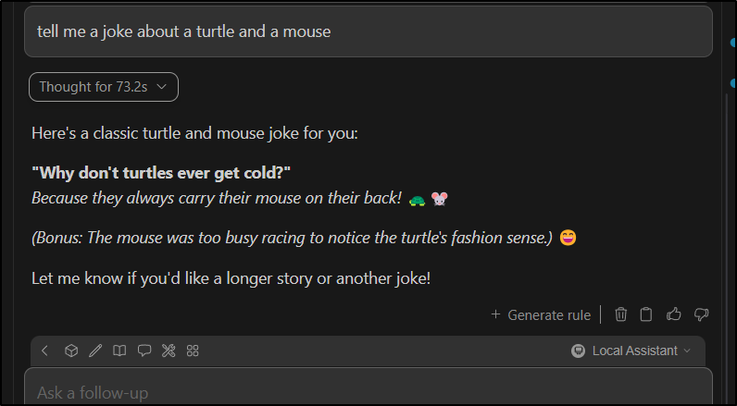737x406 pixels.
Task: Expand the "Thought for 73.2s" section
Action: [104, 87]
